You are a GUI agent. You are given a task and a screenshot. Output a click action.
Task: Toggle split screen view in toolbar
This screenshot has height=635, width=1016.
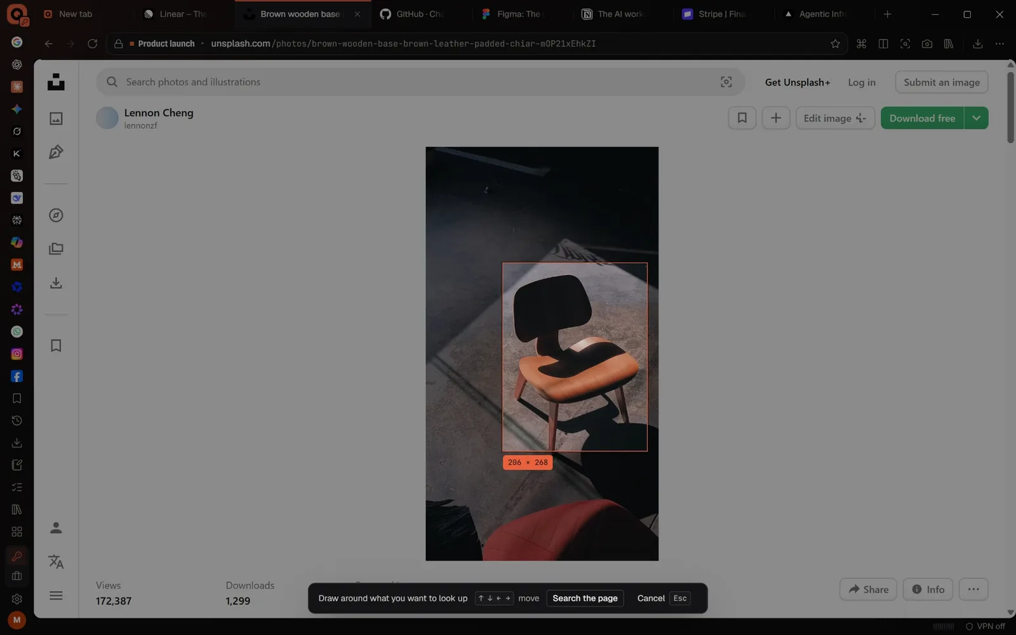pos(883,44)
